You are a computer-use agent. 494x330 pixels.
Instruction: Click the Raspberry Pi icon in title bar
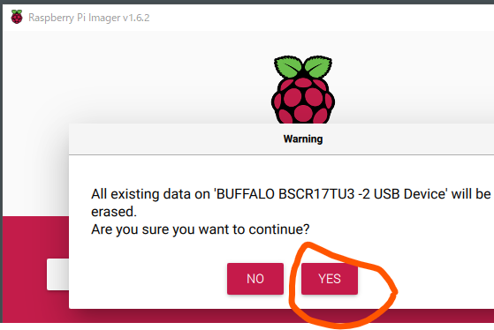point(17,17)
